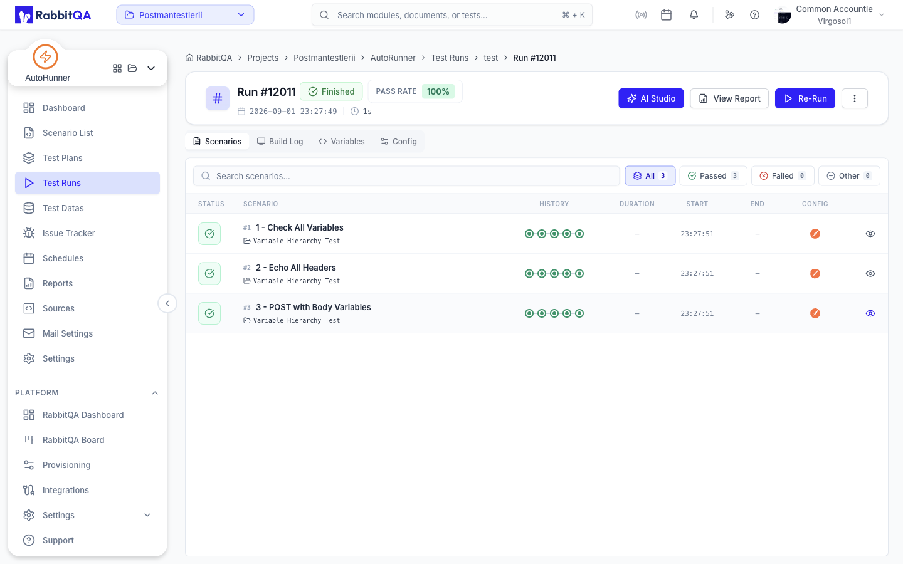Click config icon for POST with Body Variables

[815, 313]
